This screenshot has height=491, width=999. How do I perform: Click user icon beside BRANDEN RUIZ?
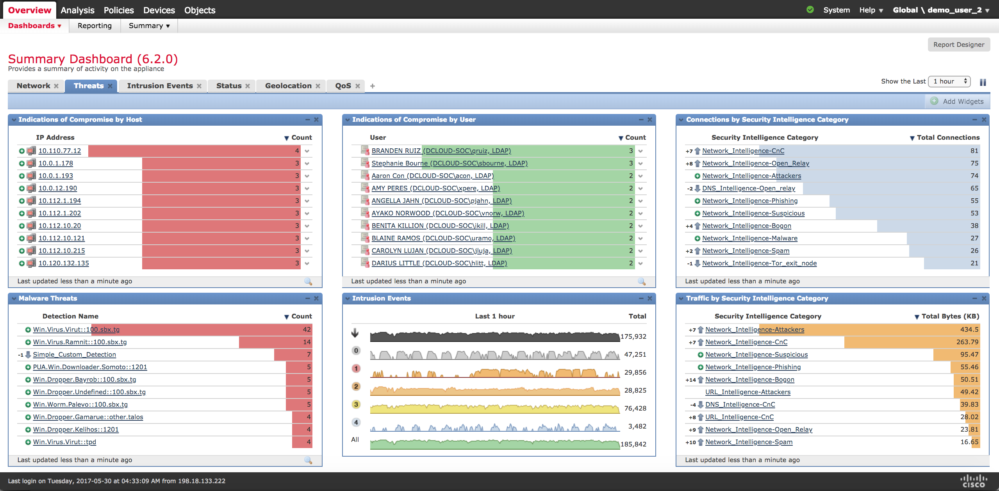click(365, 151)
